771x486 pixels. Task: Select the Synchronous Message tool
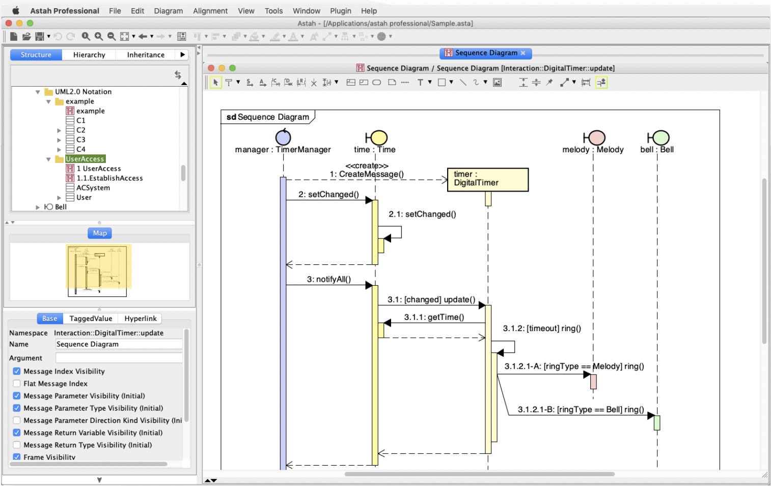pos(249,82)
